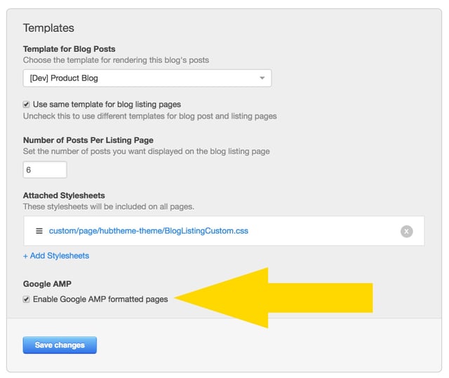The height and width of the screenshot is (378, 449).
Task: Remove the BlogListingCustom.css stylesheet
Action: coord(406,231)
